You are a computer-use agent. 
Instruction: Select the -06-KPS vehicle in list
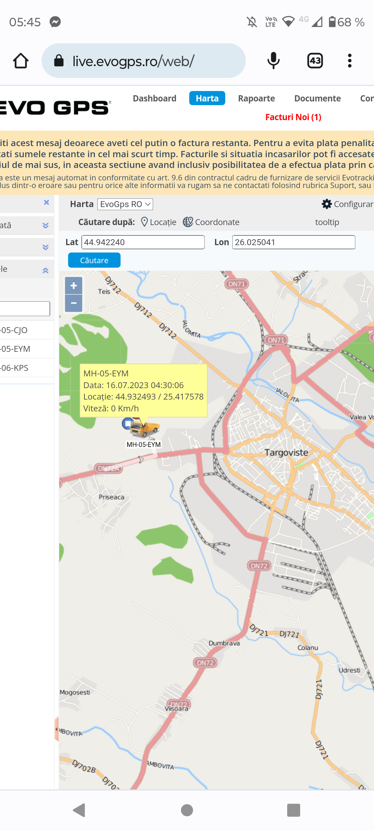(x=16, y=368)
